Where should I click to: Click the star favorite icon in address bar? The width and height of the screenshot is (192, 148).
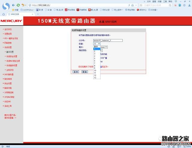pos(133,5)
